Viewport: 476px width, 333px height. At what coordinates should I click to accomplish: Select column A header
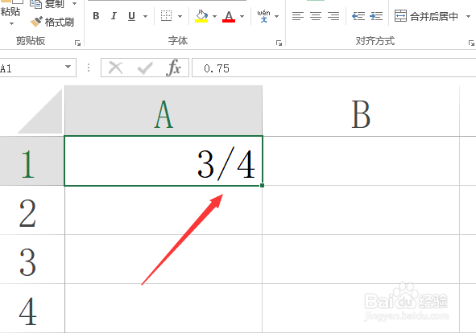click(163, 111)
